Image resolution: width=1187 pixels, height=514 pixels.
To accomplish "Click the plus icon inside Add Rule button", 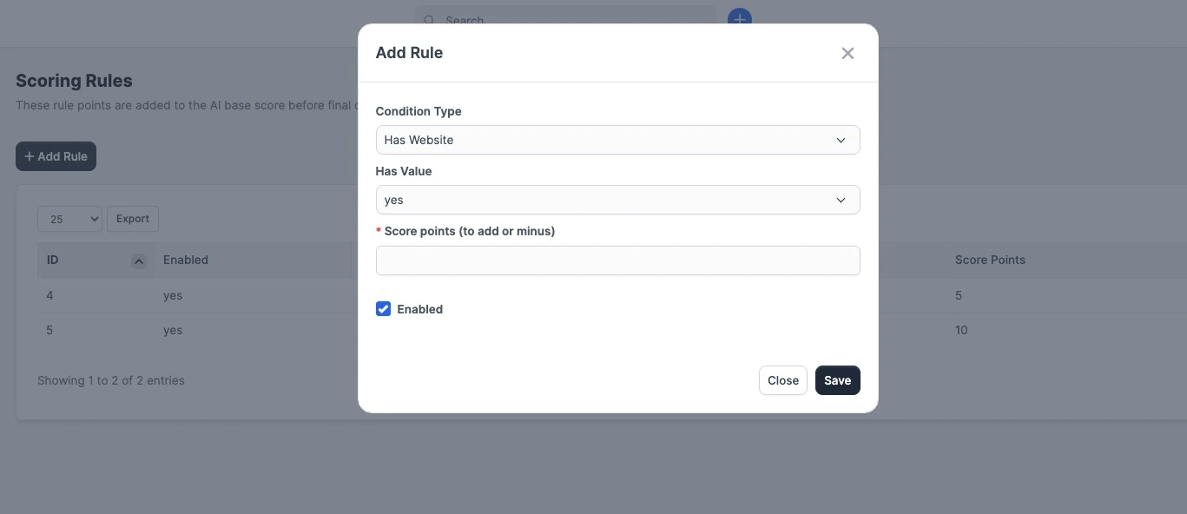I will click(29, 156).
